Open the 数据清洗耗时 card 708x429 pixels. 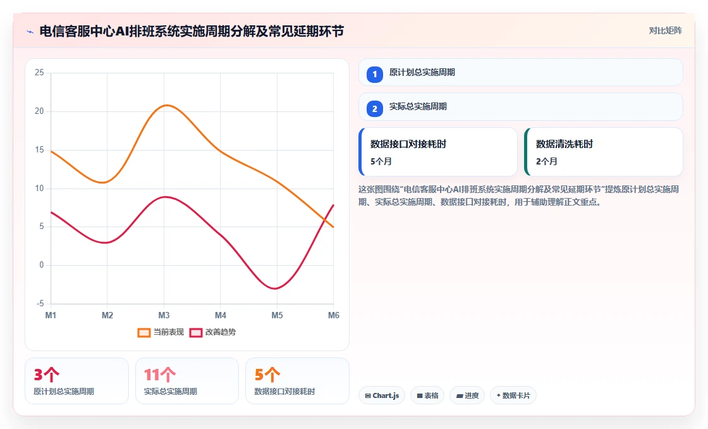604,152
